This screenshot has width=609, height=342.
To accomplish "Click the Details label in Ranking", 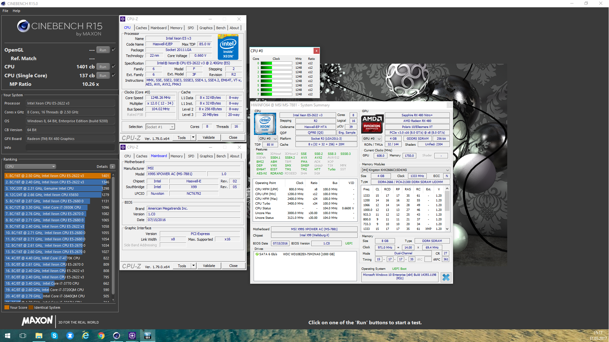I will (102, 167).
